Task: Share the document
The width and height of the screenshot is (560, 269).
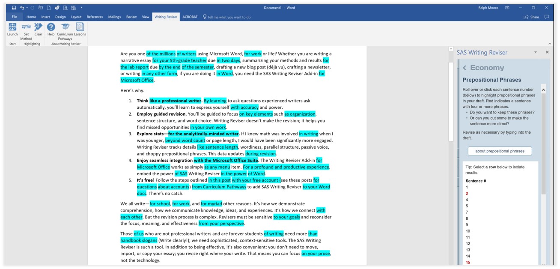Action: (x=531, y=17)
